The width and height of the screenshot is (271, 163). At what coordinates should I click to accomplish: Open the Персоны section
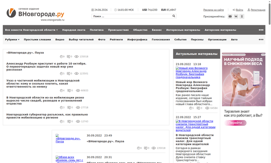tap(197, 39)
